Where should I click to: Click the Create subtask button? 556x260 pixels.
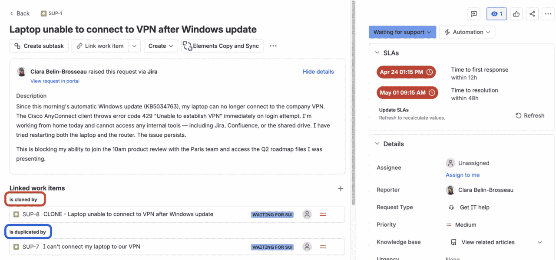click(39, 46)
